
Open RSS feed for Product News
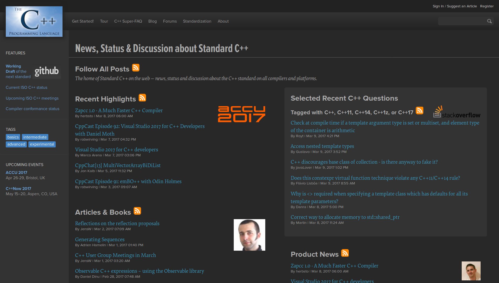click(x=345, y=253)
